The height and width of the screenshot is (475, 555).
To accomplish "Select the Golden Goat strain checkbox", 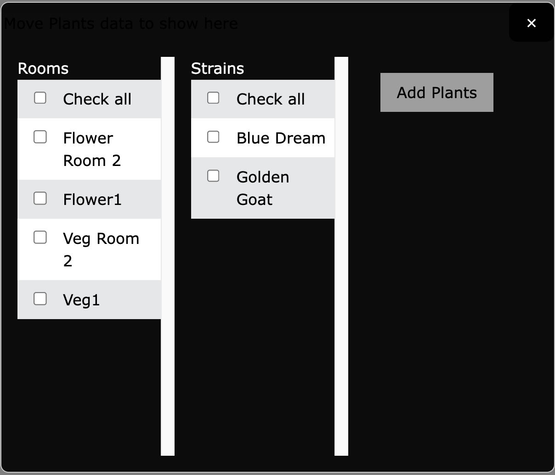I will [213, 176].
